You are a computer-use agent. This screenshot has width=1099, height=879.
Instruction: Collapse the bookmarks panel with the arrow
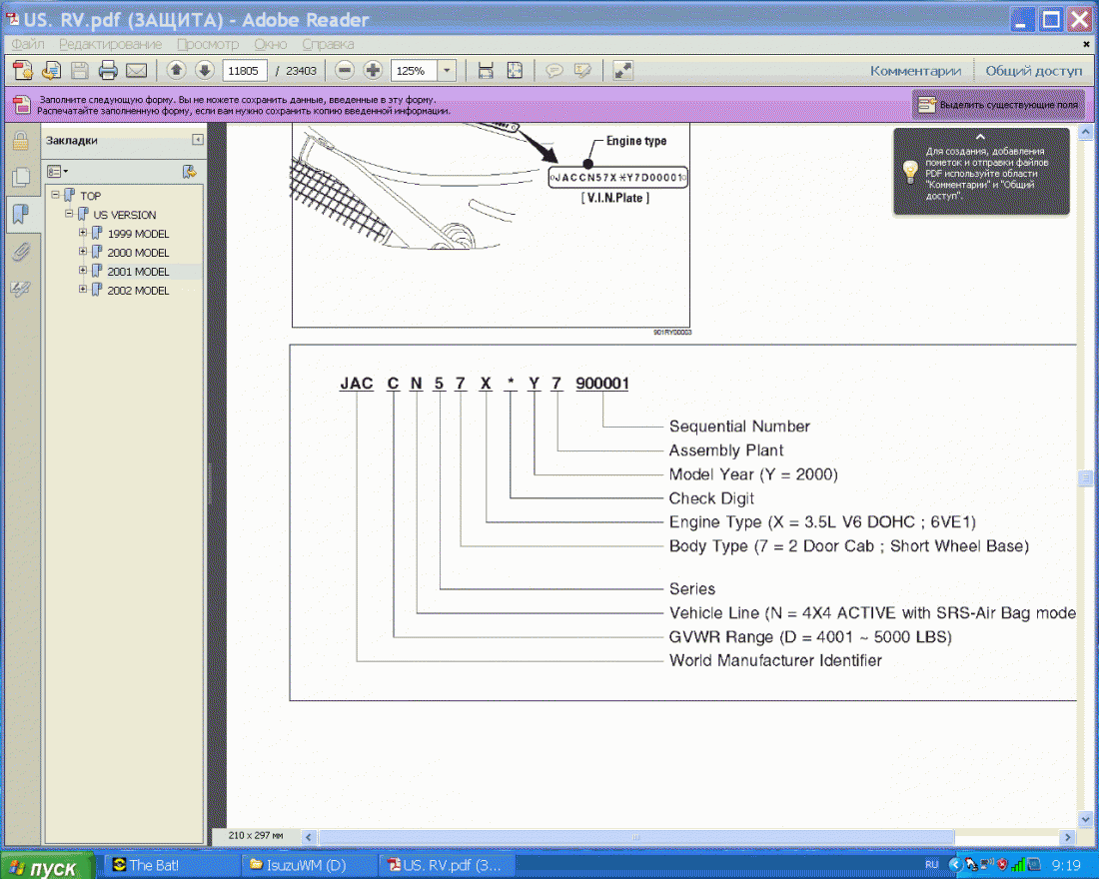click(198, 140)
